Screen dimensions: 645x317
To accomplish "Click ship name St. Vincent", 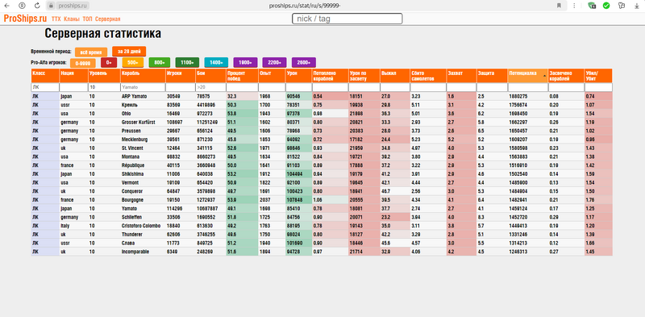I will 132,148.
